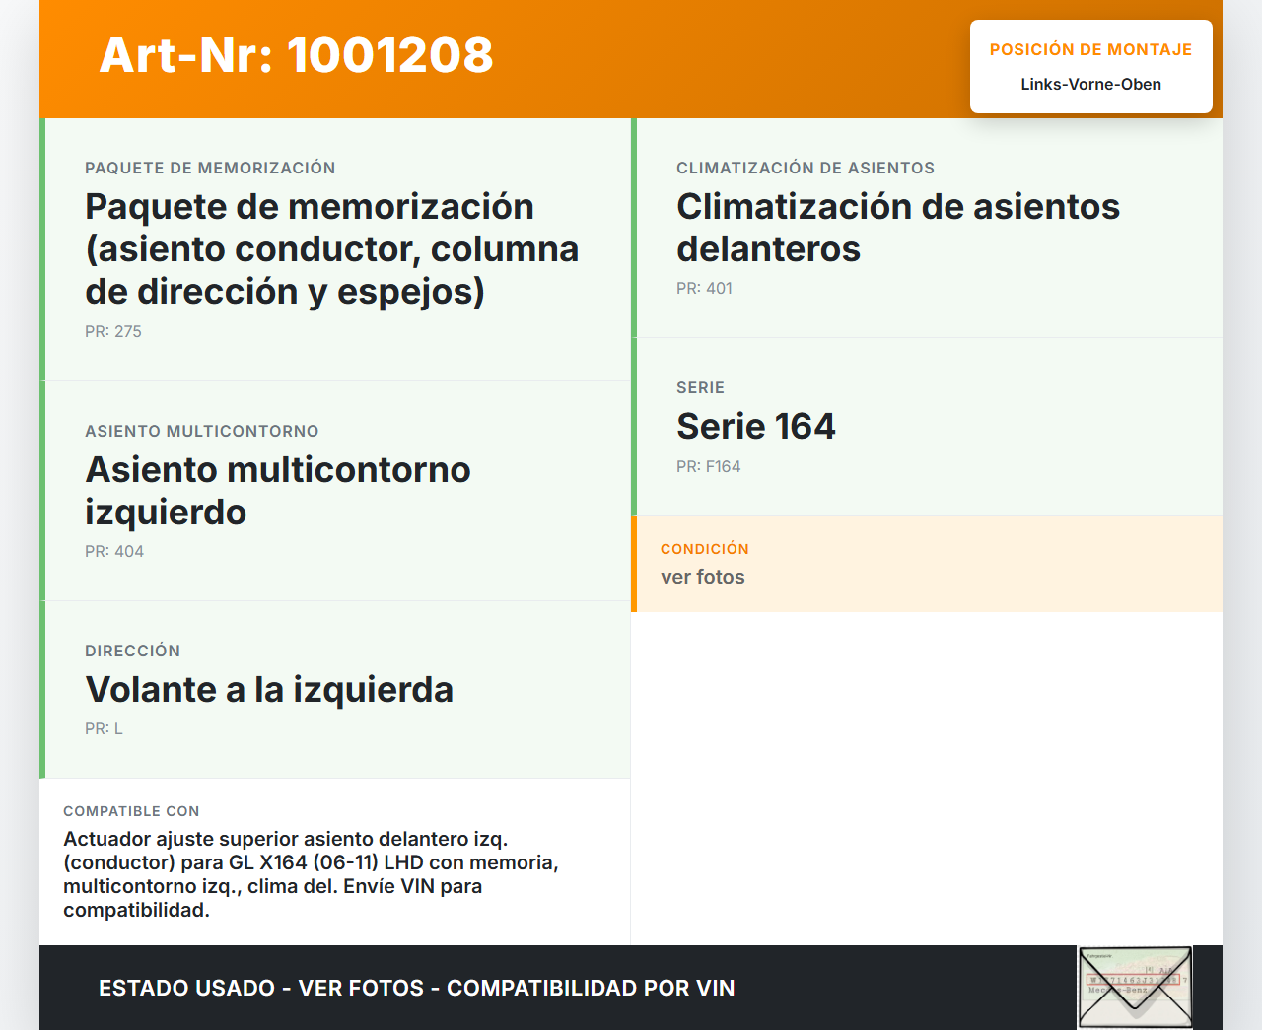Click the Estado usado footer banner text
Viewport: 1262px width, 1031px height.
point(416,988)
